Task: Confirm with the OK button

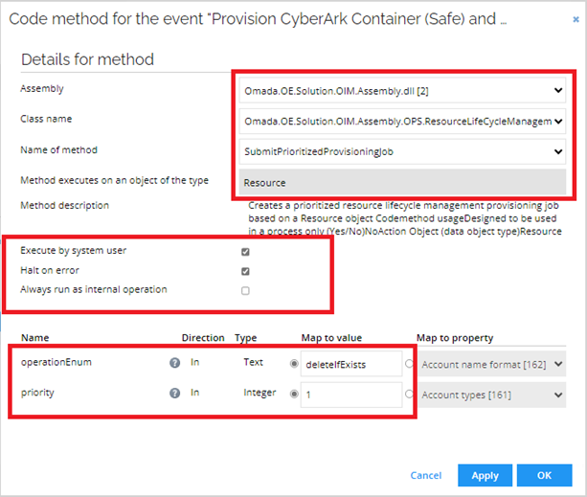Action: (544, 475)
